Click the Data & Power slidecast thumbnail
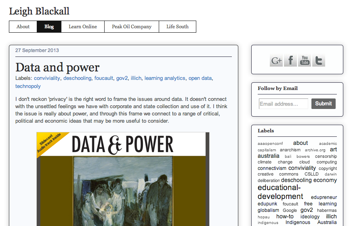This screenshot has height=226, width=351. [123, 179]
